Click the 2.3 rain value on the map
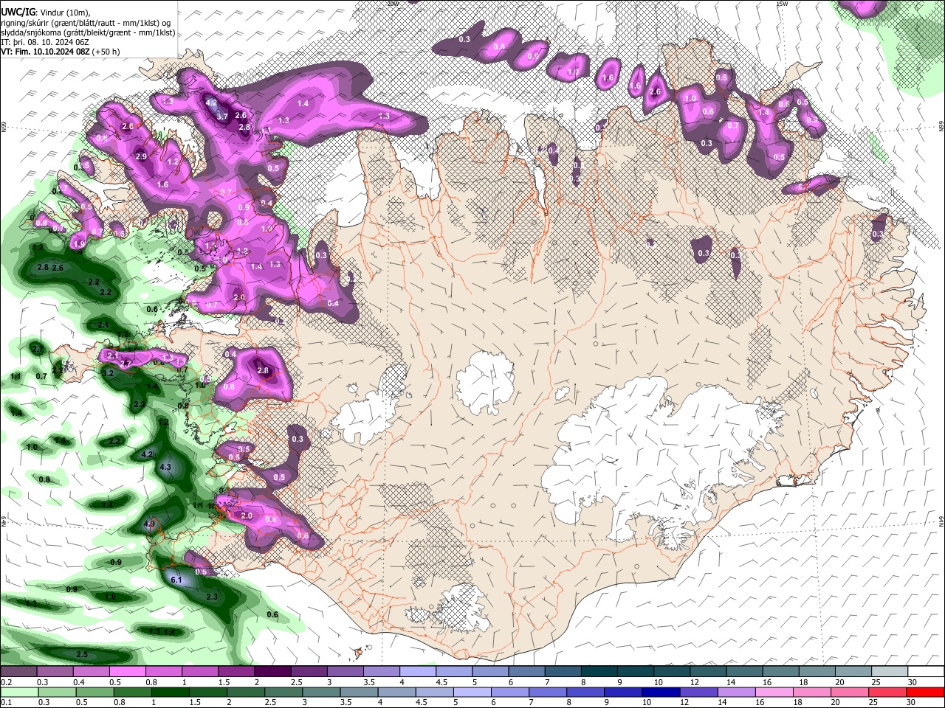This screenshot has height=708, width=945. tap(212, 597)
